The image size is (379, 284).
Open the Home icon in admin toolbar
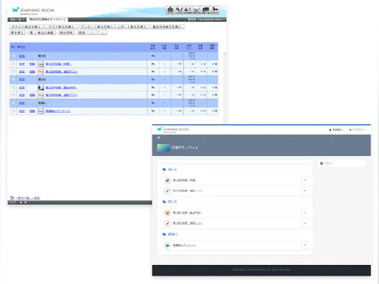click(x=170, y=10)
